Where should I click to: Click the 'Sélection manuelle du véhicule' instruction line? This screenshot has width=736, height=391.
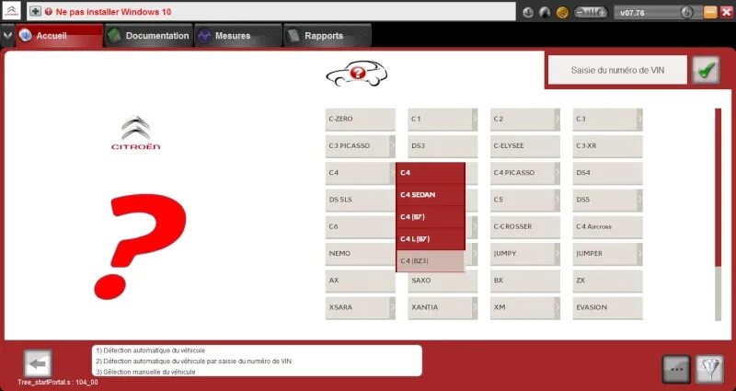(x=145, y=372)
